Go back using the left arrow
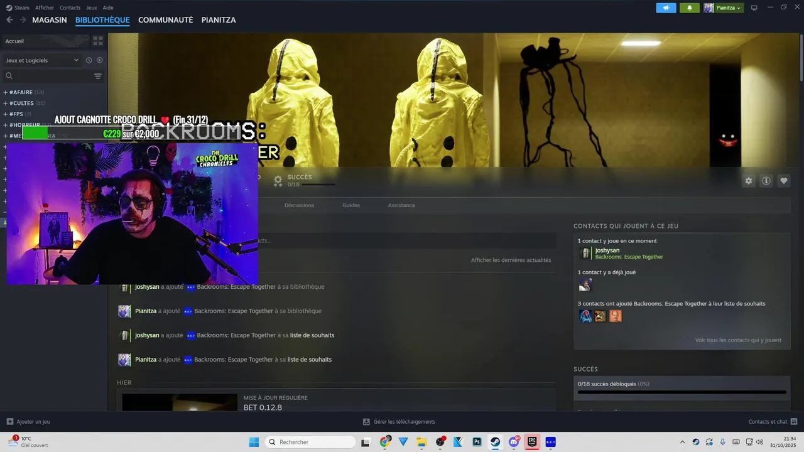Viewport: 804px width, 452px height. point(9,20)
